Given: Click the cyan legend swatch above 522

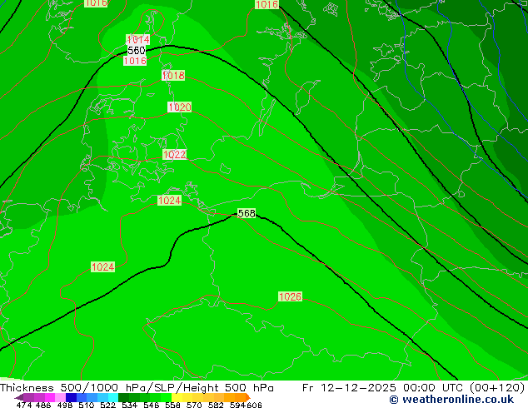Looking at the screenshot, I should pos(113,397).
